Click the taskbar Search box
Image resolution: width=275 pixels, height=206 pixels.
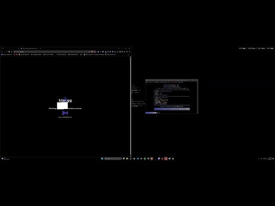pos(113,158)
